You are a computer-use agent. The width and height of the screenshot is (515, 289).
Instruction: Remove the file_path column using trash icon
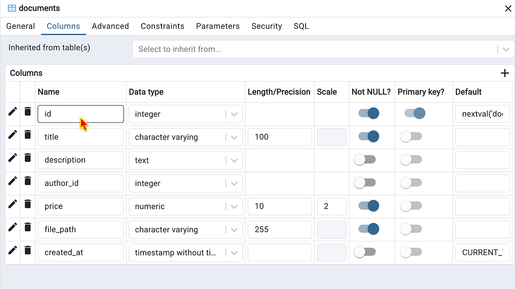pos(28,227)
